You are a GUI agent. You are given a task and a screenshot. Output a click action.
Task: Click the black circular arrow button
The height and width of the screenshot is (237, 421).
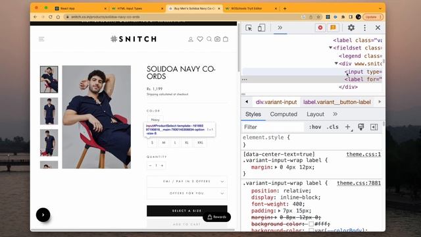(43, 215)
